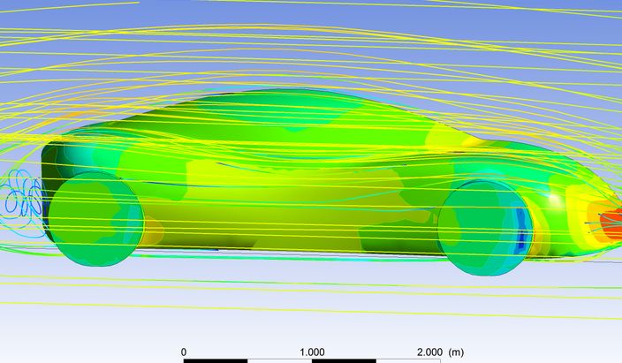Image resolution: width=622 pixels, height=363 pixels.
Task: Select the car's rear wheel near the wake
Action: tap(95, 218)
